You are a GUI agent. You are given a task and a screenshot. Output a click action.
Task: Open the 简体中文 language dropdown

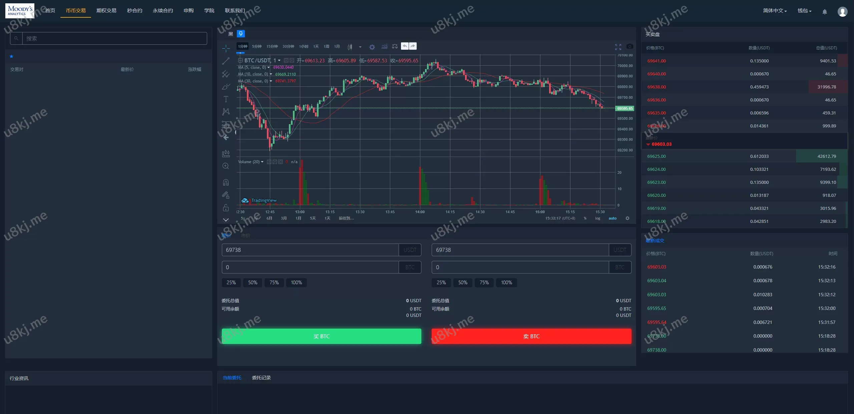pos(775,11)
